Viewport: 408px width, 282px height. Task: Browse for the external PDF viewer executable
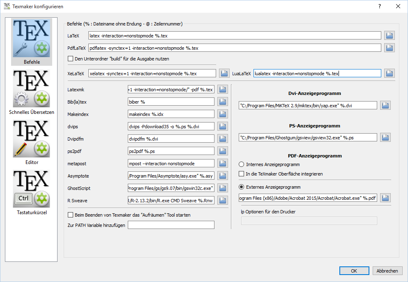point(385,198)
